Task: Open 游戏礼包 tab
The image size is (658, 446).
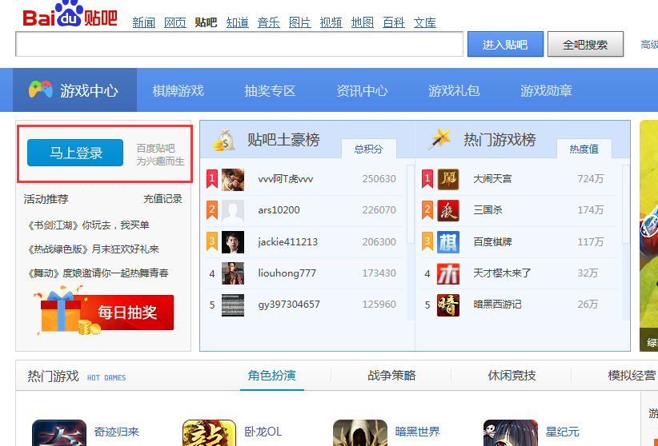Action: pos(454,90)
